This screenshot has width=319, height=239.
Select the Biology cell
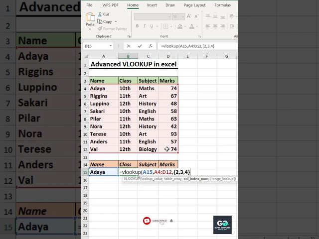[148, 149]
